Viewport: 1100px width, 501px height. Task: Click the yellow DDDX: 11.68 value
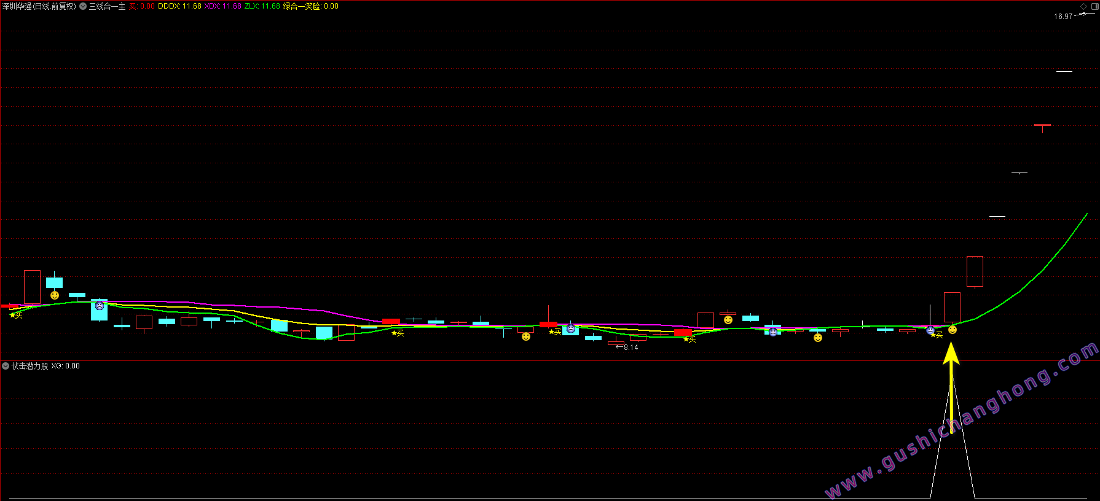pos(179,6)
